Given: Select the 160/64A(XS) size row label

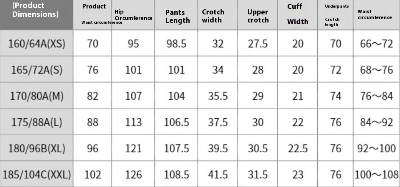Looking at the screenshot, I should click(x=36, y=43).
